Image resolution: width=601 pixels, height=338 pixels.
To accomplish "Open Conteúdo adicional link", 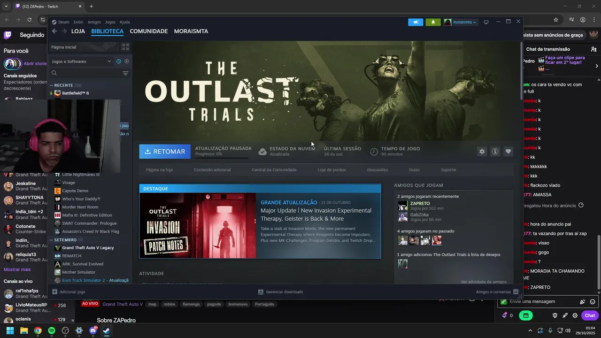I will click(212, 169).
